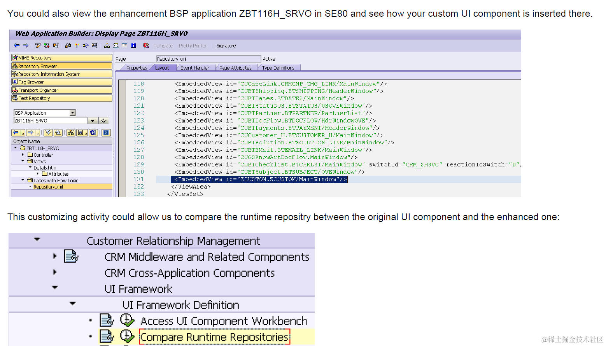The image size is (606, 346).
Task: Click document icon beside Compare Runtime Repositories
Action: pyautogui.click(x=107, y=336)
